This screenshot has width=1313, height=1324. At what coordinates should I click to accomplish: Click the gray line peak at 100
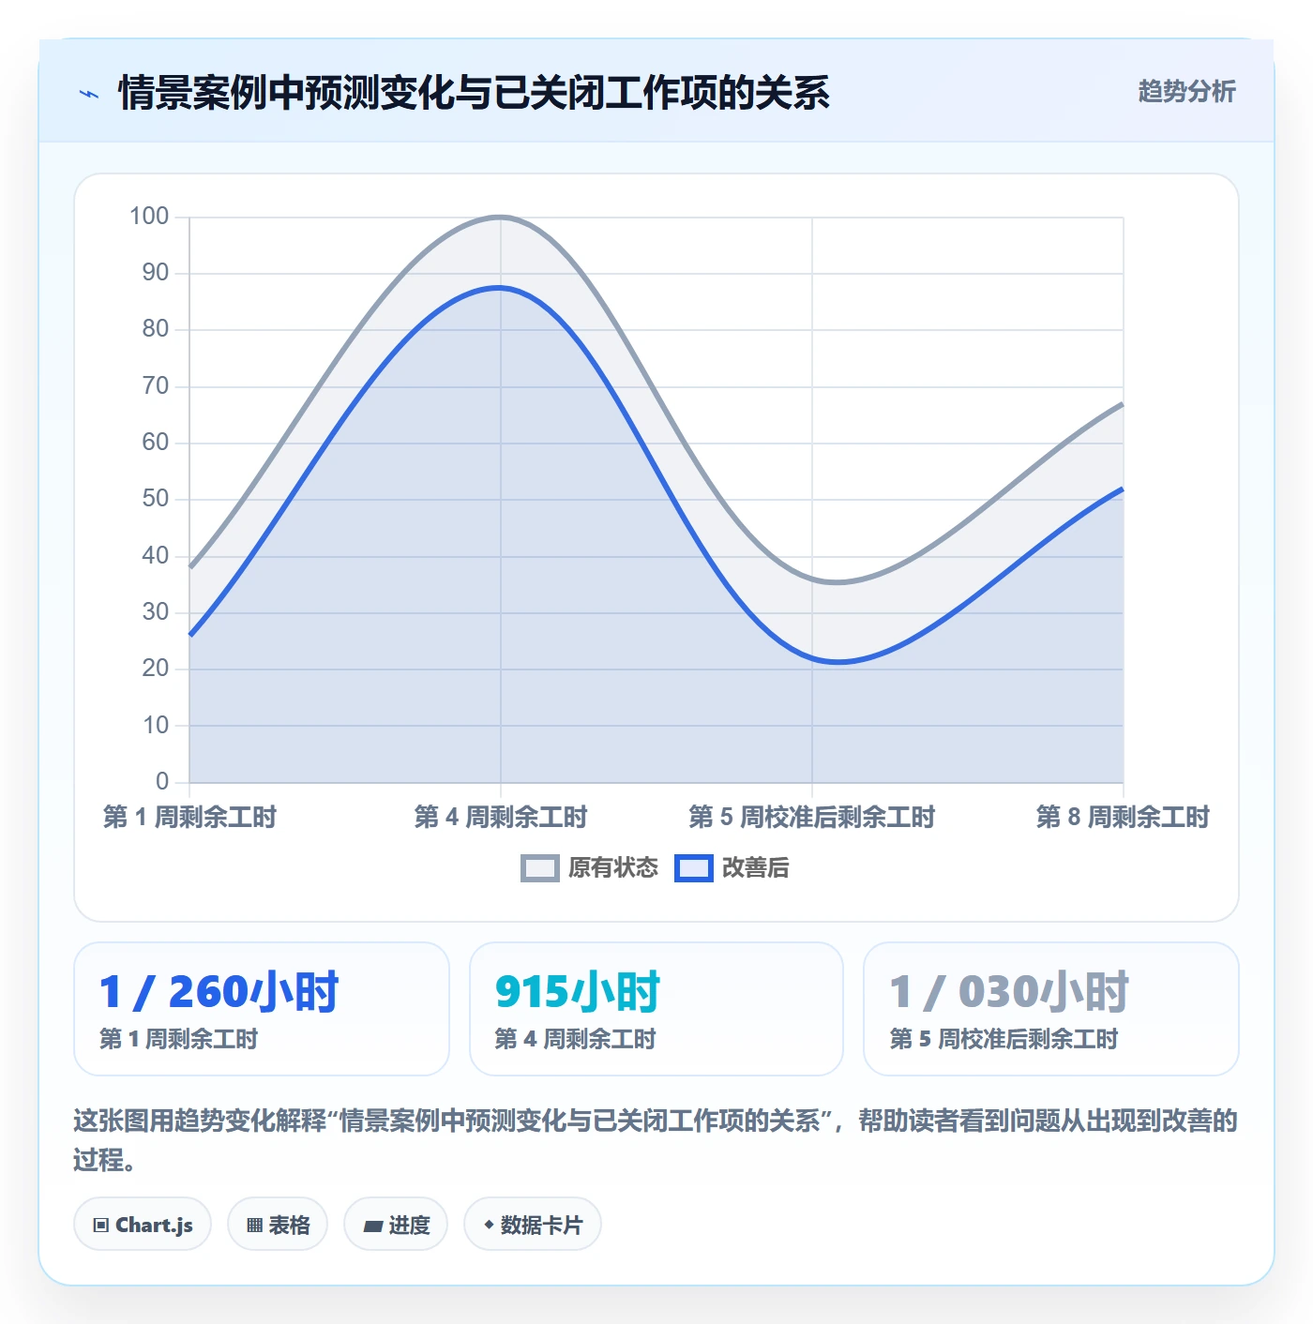(x=500, y=217)
